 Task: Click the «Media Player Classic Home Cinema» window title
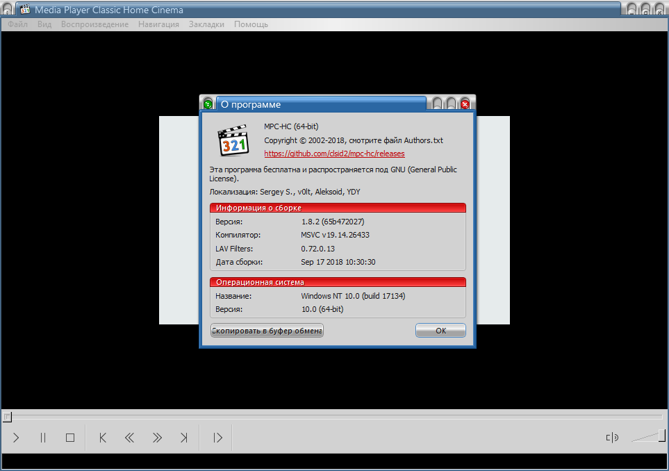(x=109, y=10)
